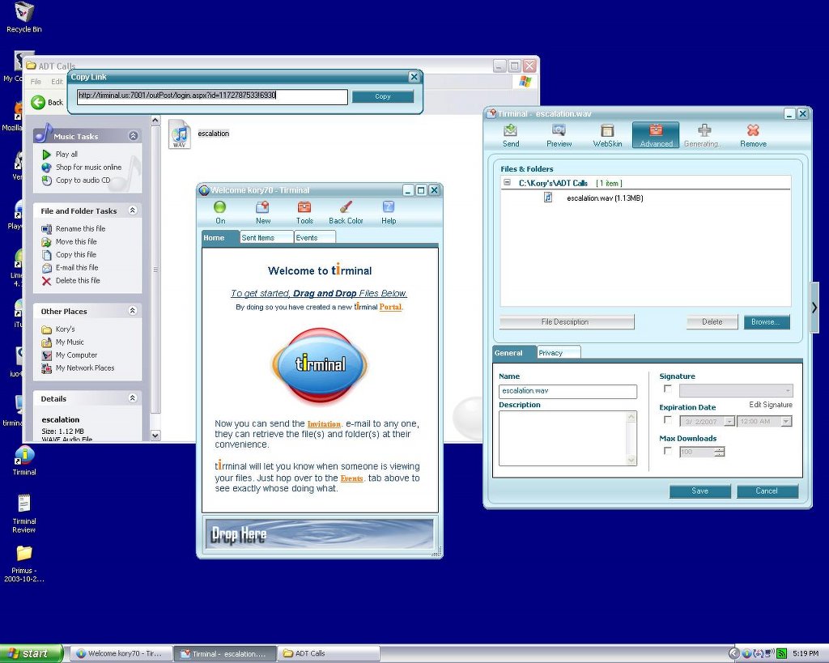Collapse the Music Tasks panel
This screenshot has width=829, height=663.
(x=134, y=136)
